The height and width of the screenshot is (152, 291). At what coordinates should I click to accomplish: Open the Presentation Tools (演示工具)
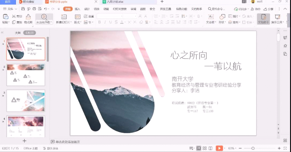pyautogui.click(x=277, y=17)
